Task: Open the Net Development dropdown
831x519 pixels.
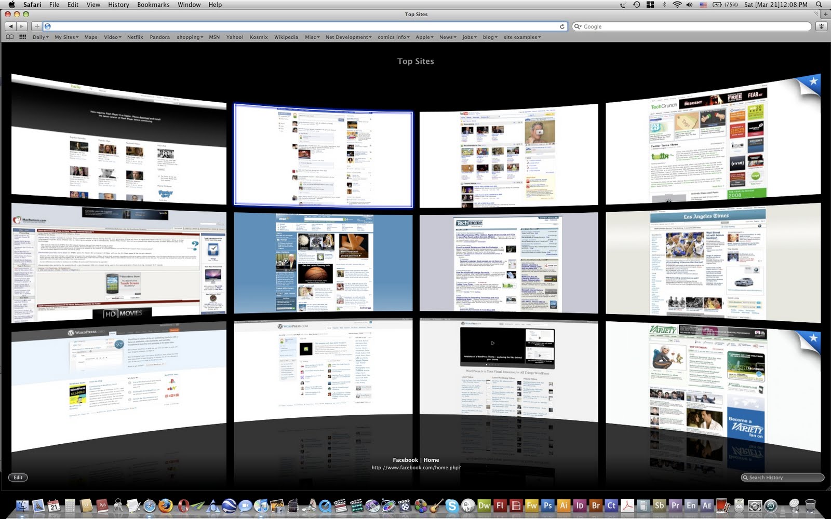Action: [349, 37]
